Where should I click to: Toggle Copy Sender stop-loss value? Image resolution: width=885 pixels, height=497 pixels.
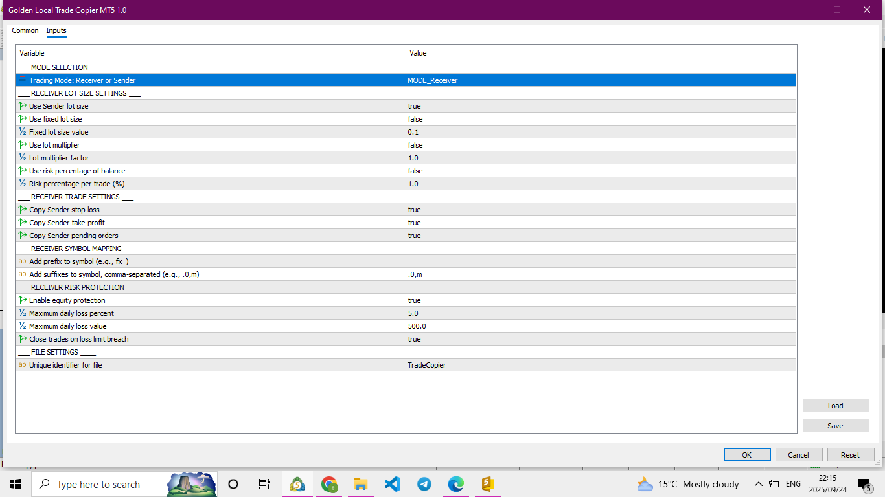point(601,210)
